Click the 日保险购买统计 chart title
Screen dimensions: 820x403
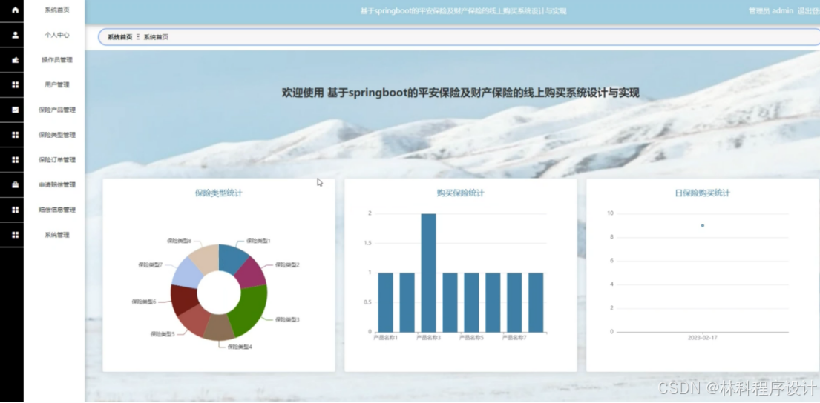point(702,193)
